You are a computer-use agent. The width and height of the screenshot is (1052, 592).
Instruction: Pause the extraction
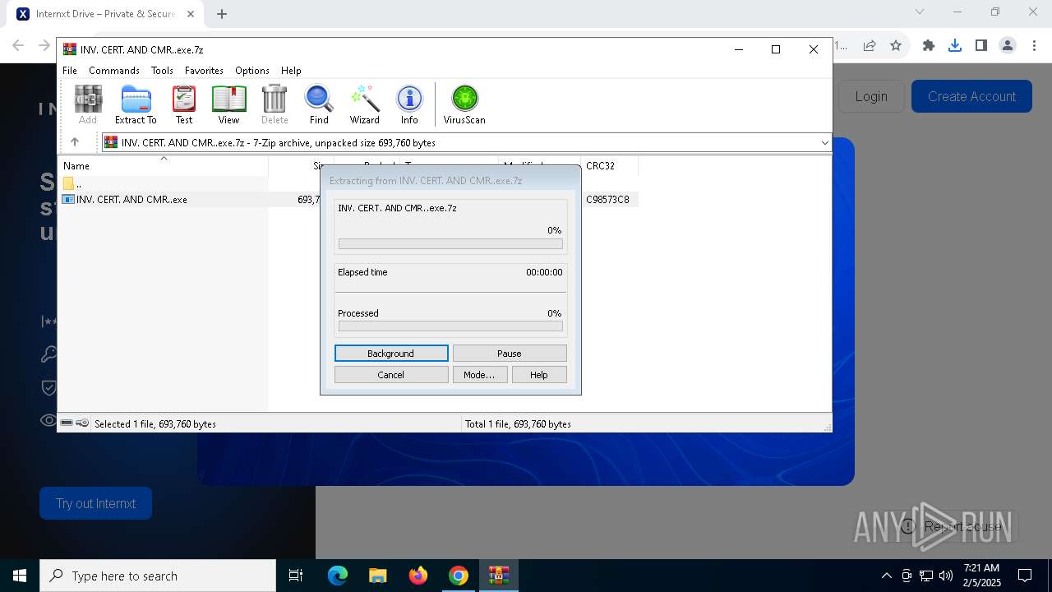(x=510, y=354)
